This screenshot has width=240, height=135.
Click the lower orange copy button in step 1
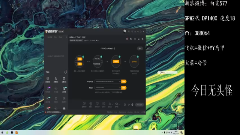click(80, 64)
